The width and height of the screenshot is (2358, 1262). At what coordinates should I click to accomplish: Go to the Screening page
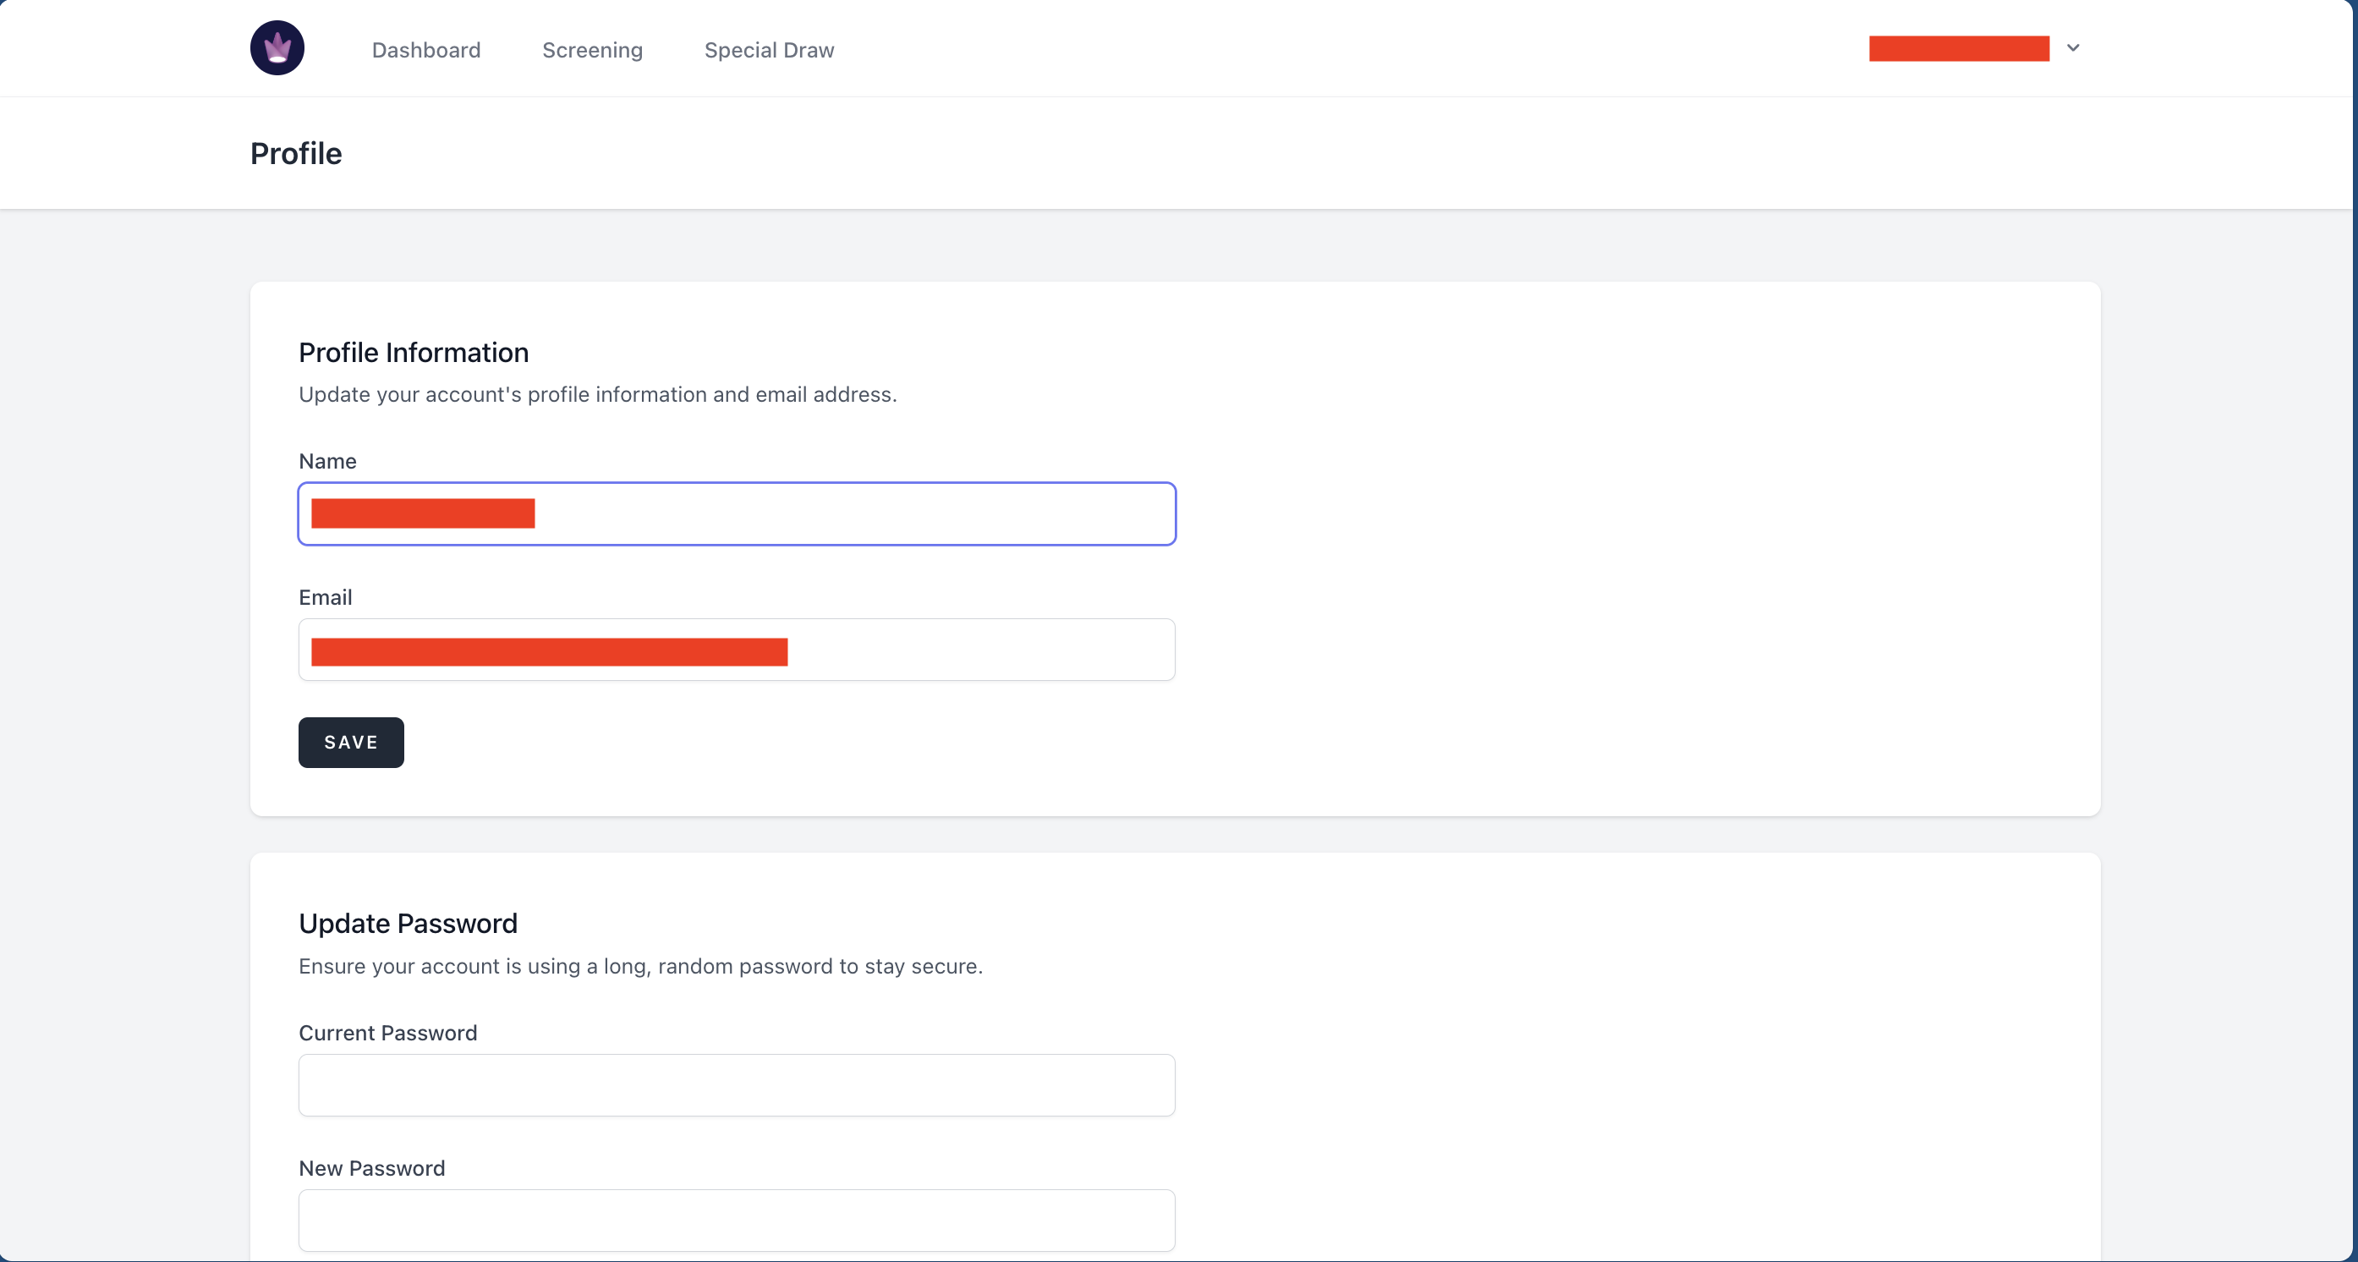click(x=592, y=51)
